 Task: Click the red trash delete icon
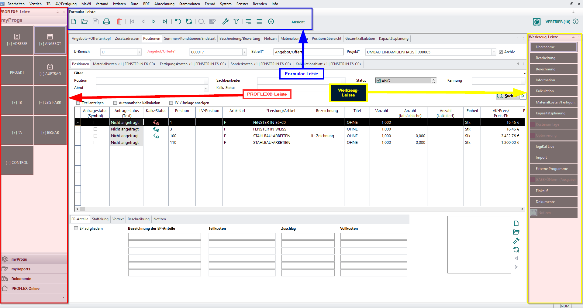pyautogui.click(x=119, y=22)
